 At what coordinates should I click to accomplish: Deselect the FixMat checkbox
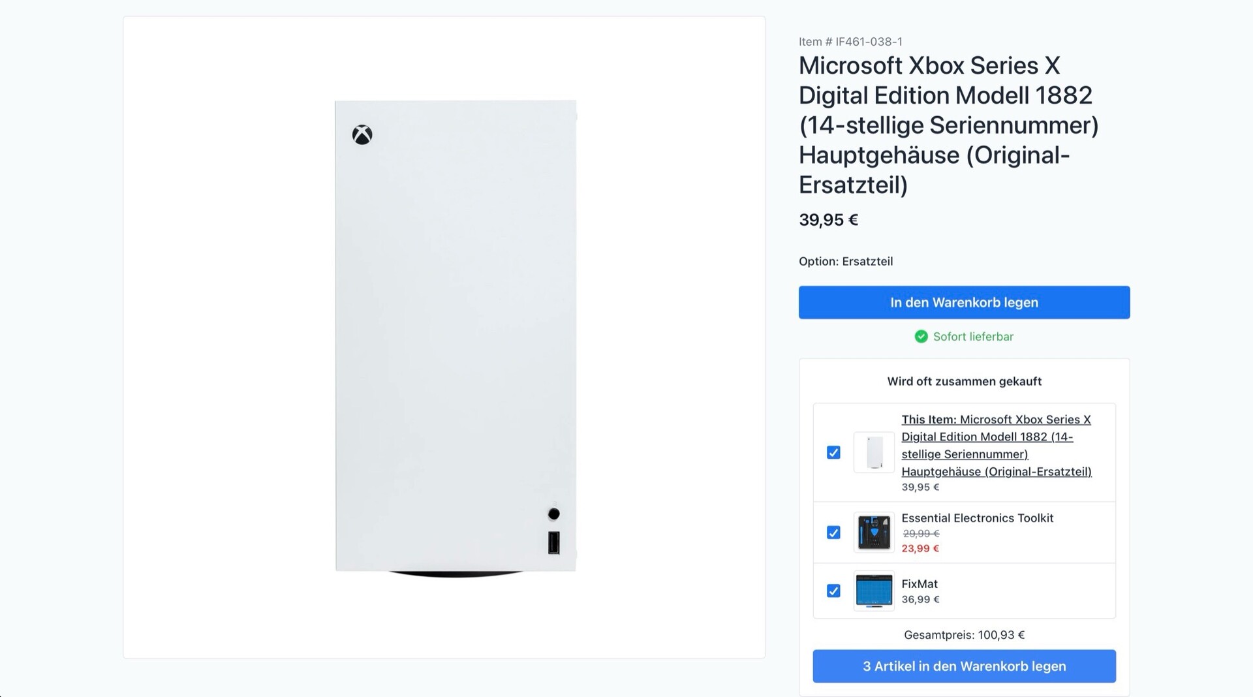(833, 591)
